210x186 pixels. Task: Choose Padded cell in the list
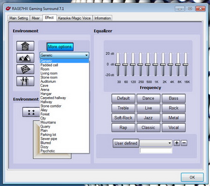point(64,65)
